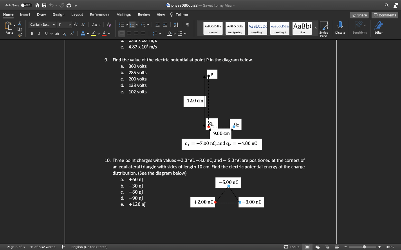The height and width of the screenshot is (250, 401).
Task: Apply the yellow text highlight color
Action: (x=94, y=34)
